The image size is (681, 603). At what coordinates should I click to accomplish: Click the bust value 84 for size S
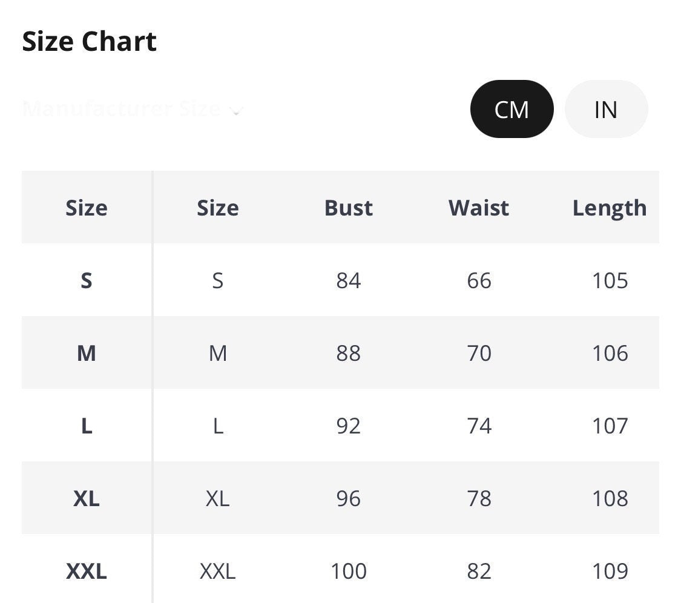tap(348, 280)
